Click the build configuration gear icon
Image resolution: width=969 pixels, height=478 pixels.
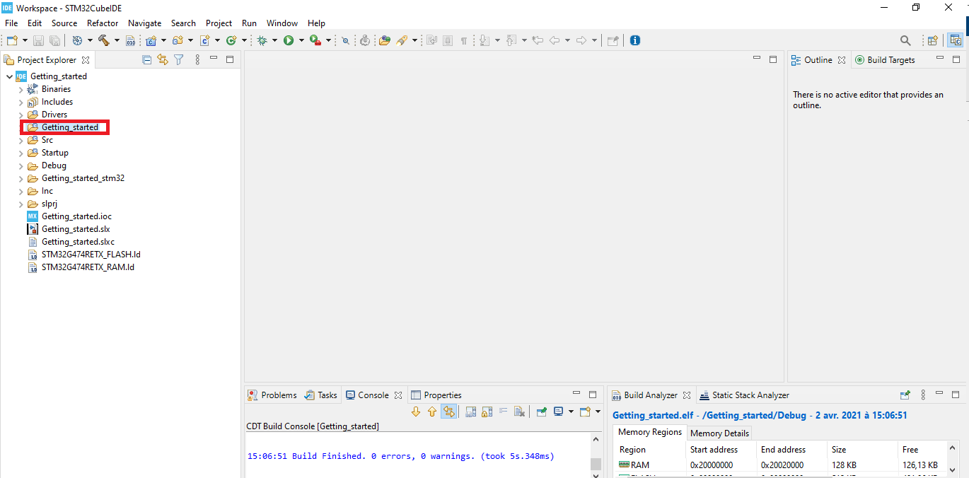pyautogui.click(x=77, y=40)
